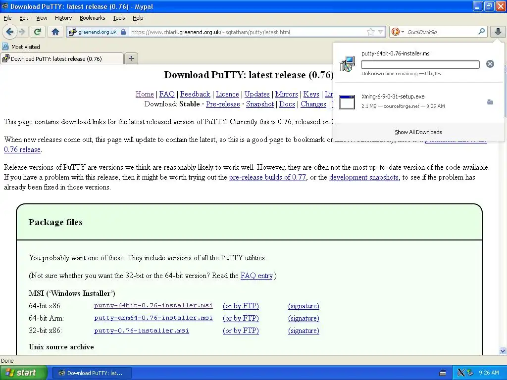The image size is (507, 380).
Task: Open the Edit menu
Action: (x=24, y=18)
